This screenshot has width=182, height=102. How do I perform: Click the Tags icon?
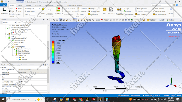click(124, 9)
